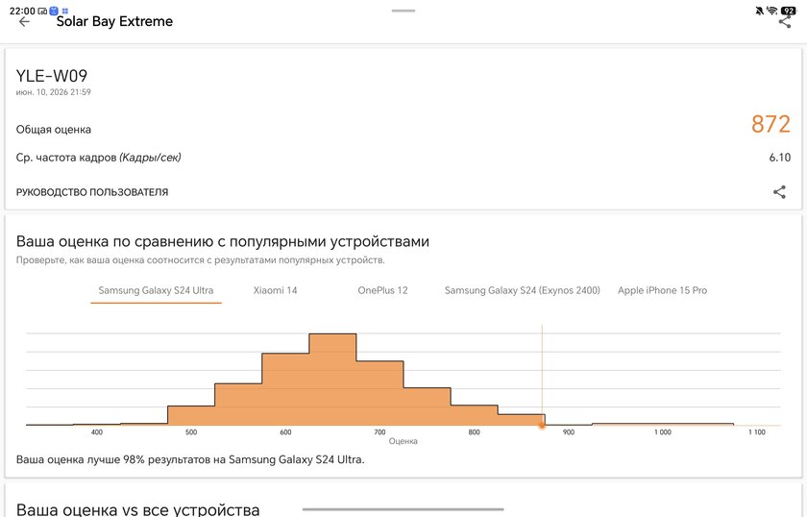807x517 pixels.
Task: Open the РУКОВОДСТВО ПОЛЬЗОВАТЕЛЯ link
Action: point(92,192)
